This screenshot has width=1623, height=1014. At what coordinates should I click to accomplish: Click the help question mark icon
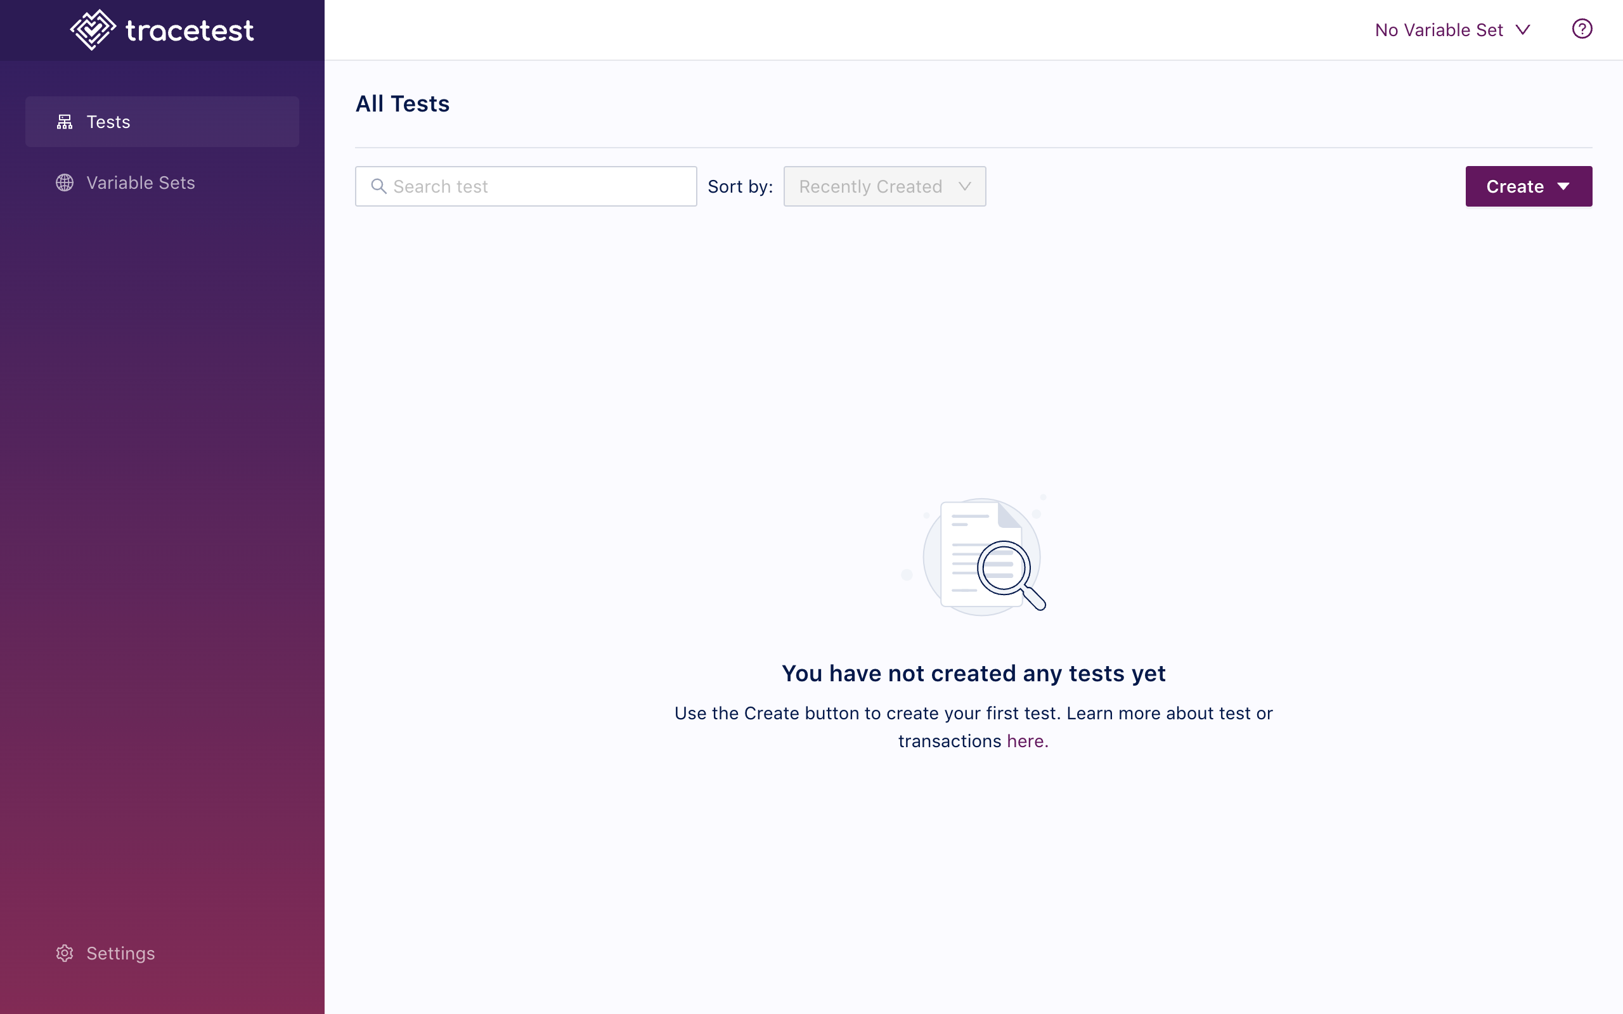coord(1582,29)
